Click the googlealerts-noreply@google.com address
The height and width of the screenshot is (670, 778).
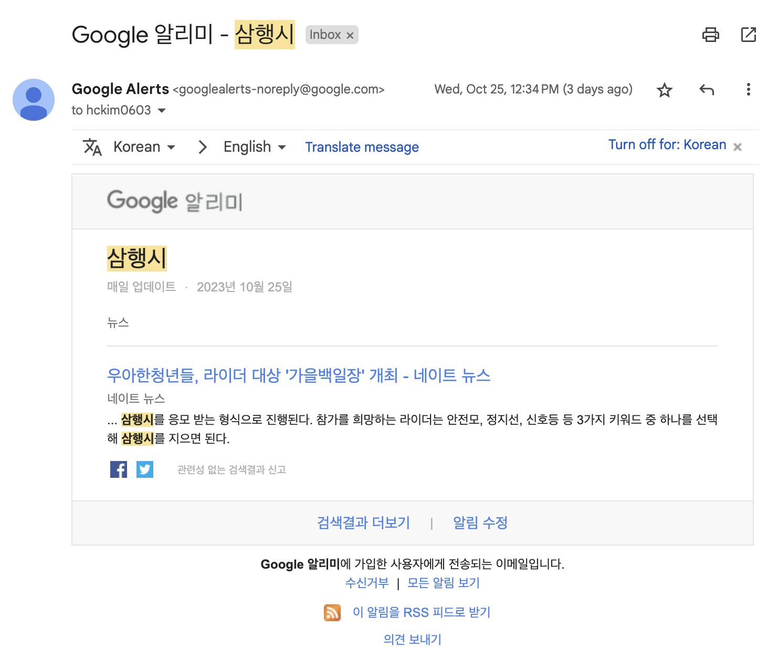(279, 90)
